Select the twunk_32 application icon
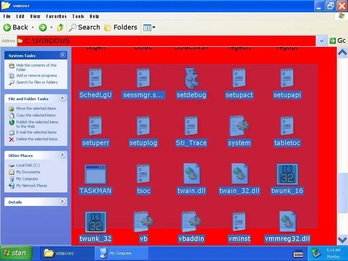348x261 pixels. coord(95,222)
